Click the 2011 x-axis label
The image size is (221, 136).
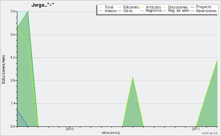click(196, 129)
